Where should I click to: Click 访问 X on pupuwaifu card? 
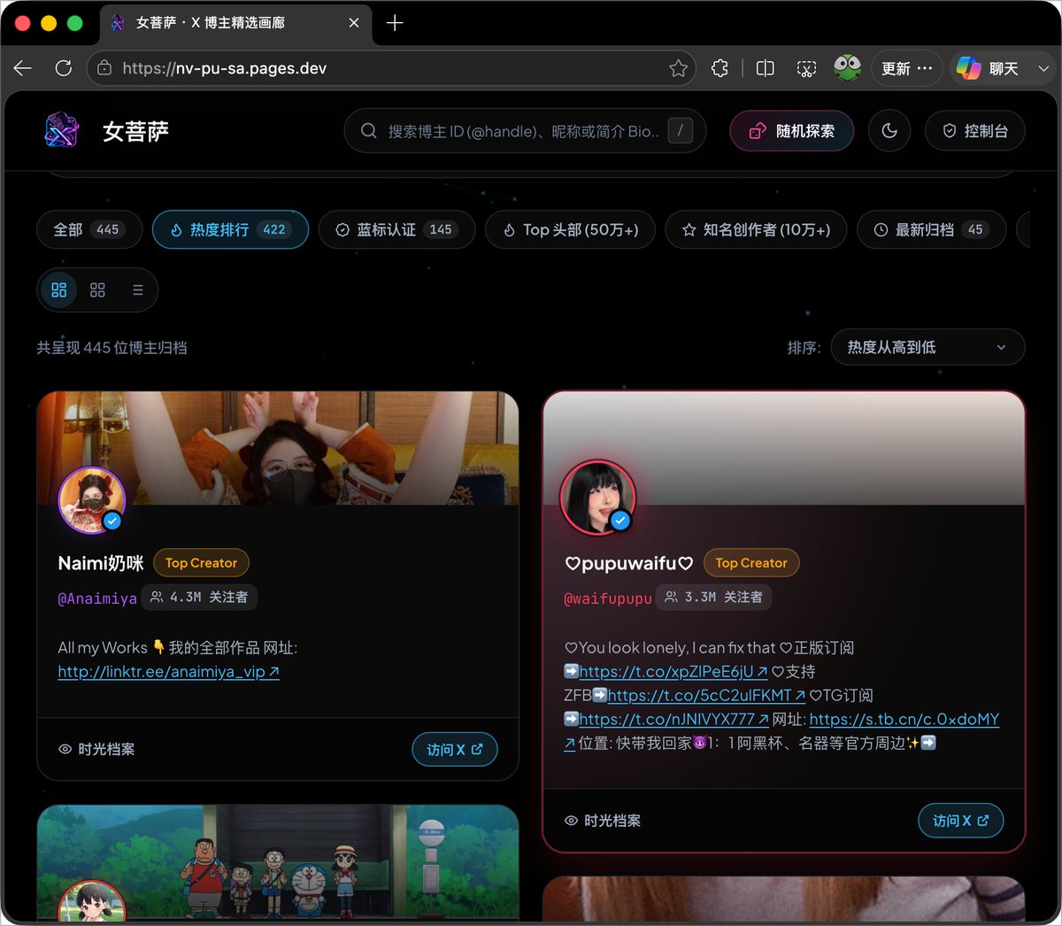pos(961,821)
